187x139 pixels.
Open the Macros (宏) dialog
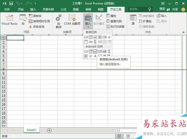tap(23, 20)
